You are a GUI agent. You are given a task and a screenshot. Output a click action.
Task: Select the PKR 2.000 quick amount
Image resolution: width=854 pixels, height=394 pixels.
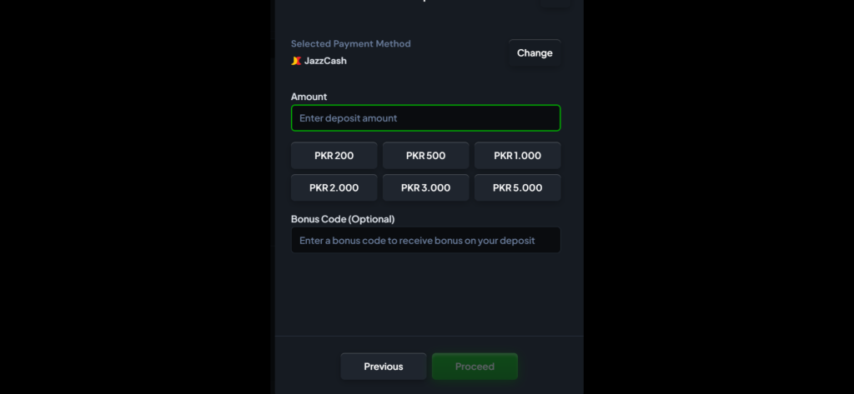tap(334, 187)
